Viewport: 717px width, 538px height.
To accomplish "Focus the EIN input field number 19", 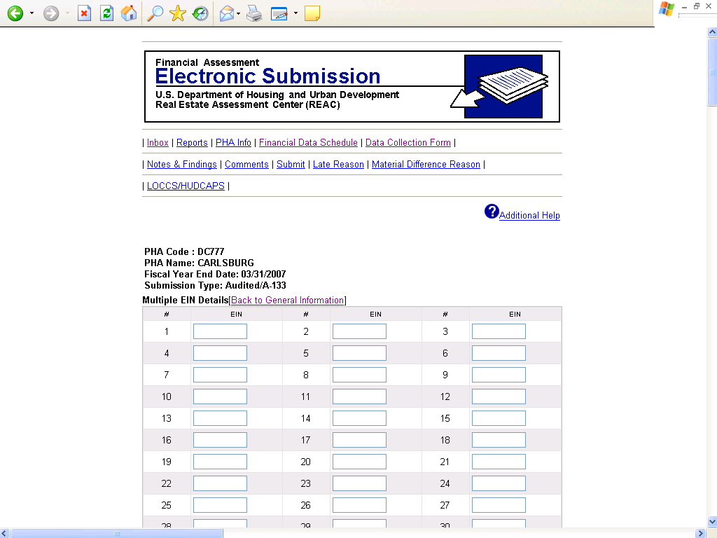I will pyautogui.click(x=220, y=462).
